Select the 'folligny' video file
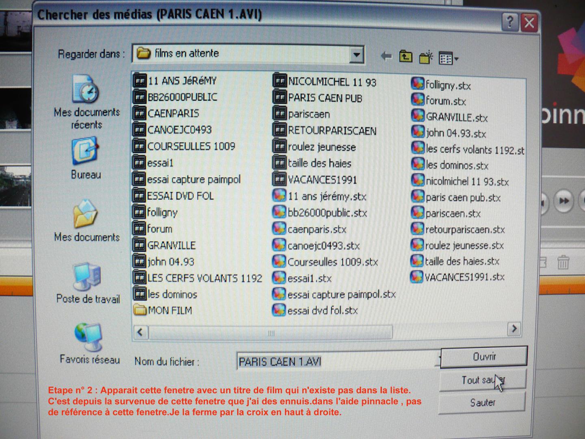The image size is (585, 439). tap(155, 212)
